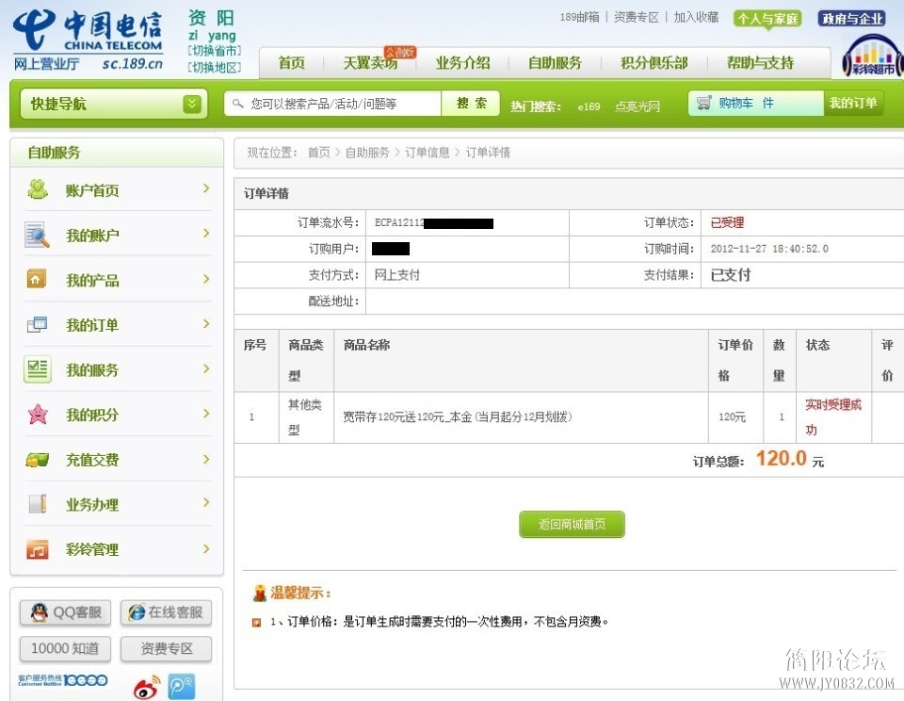Image resolution: width=904 pixels, height=701 pixels.
Task: Click the shopping cart icon
Action: click(704, 104)
